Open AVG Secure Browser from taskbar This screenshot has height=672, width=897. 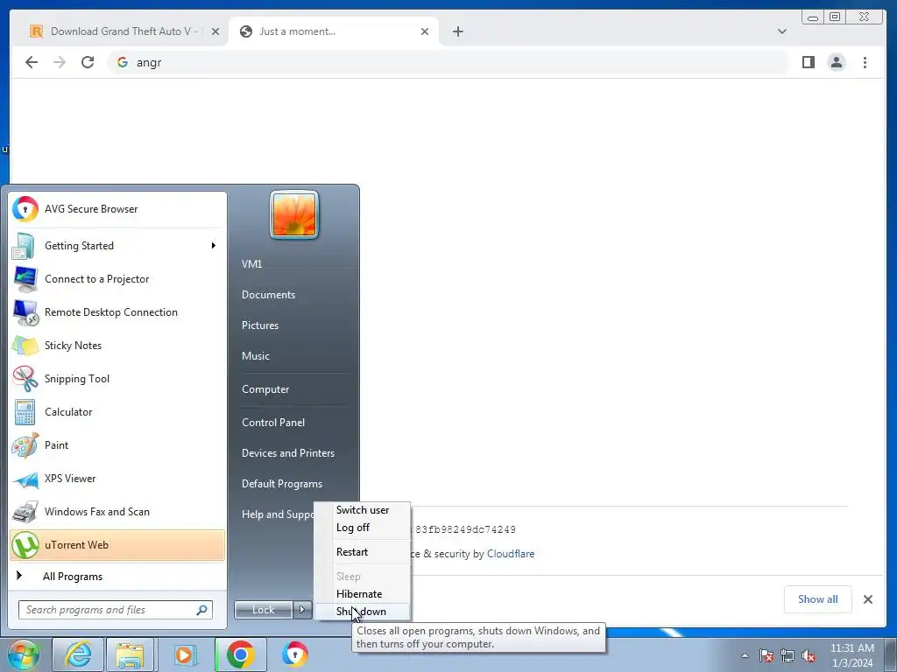pyautogui.click(x=294, y=654)
